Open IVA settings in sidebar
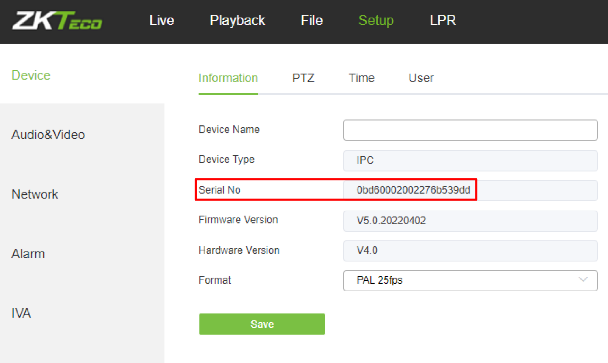 pos(21,313)
